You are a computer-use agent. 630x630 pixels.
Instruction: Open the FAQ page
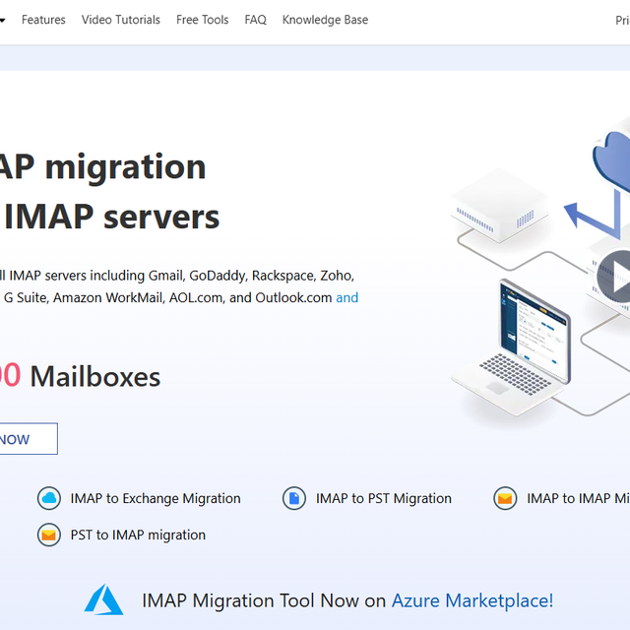click(256, 20)
